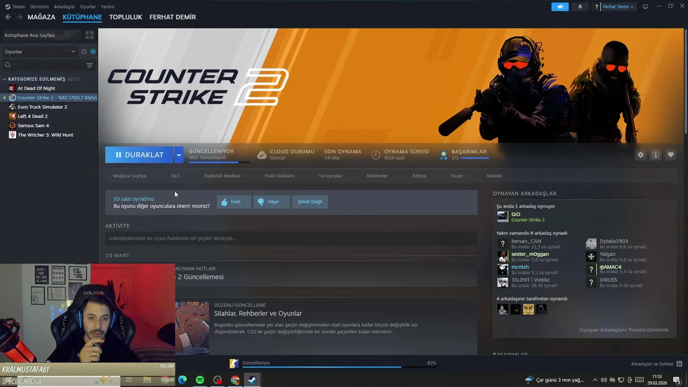Open the Ferhat Demir profile tab
This screenshot has height=387, width=688.
173,17
